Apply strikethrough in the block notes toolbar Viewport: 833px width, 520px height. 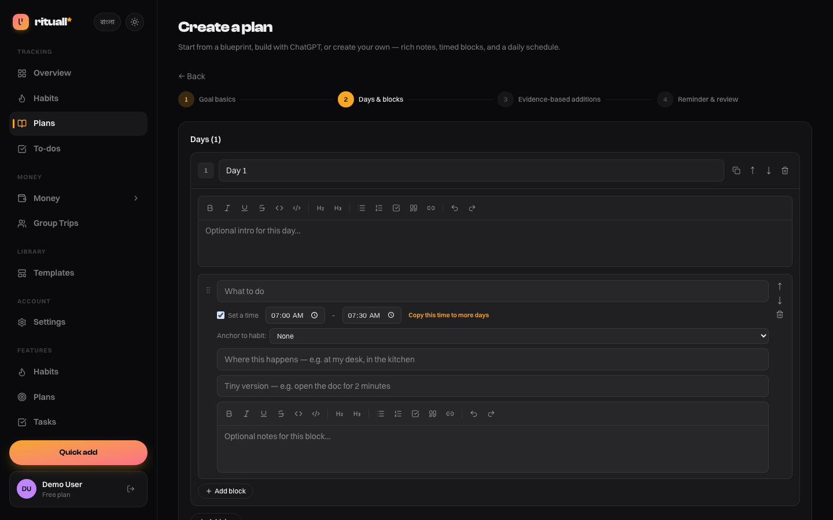coord(281,414)
